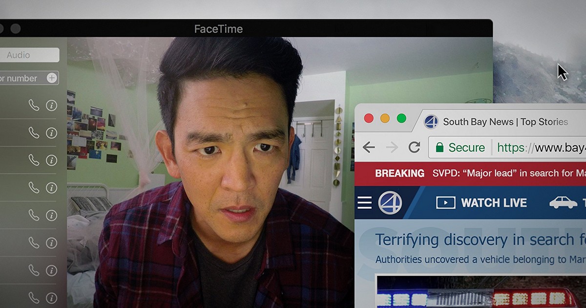The height and width of the screenshot is (308, 586).
Task: Call the third contact using its phone icon
Action: pos(34,160)
